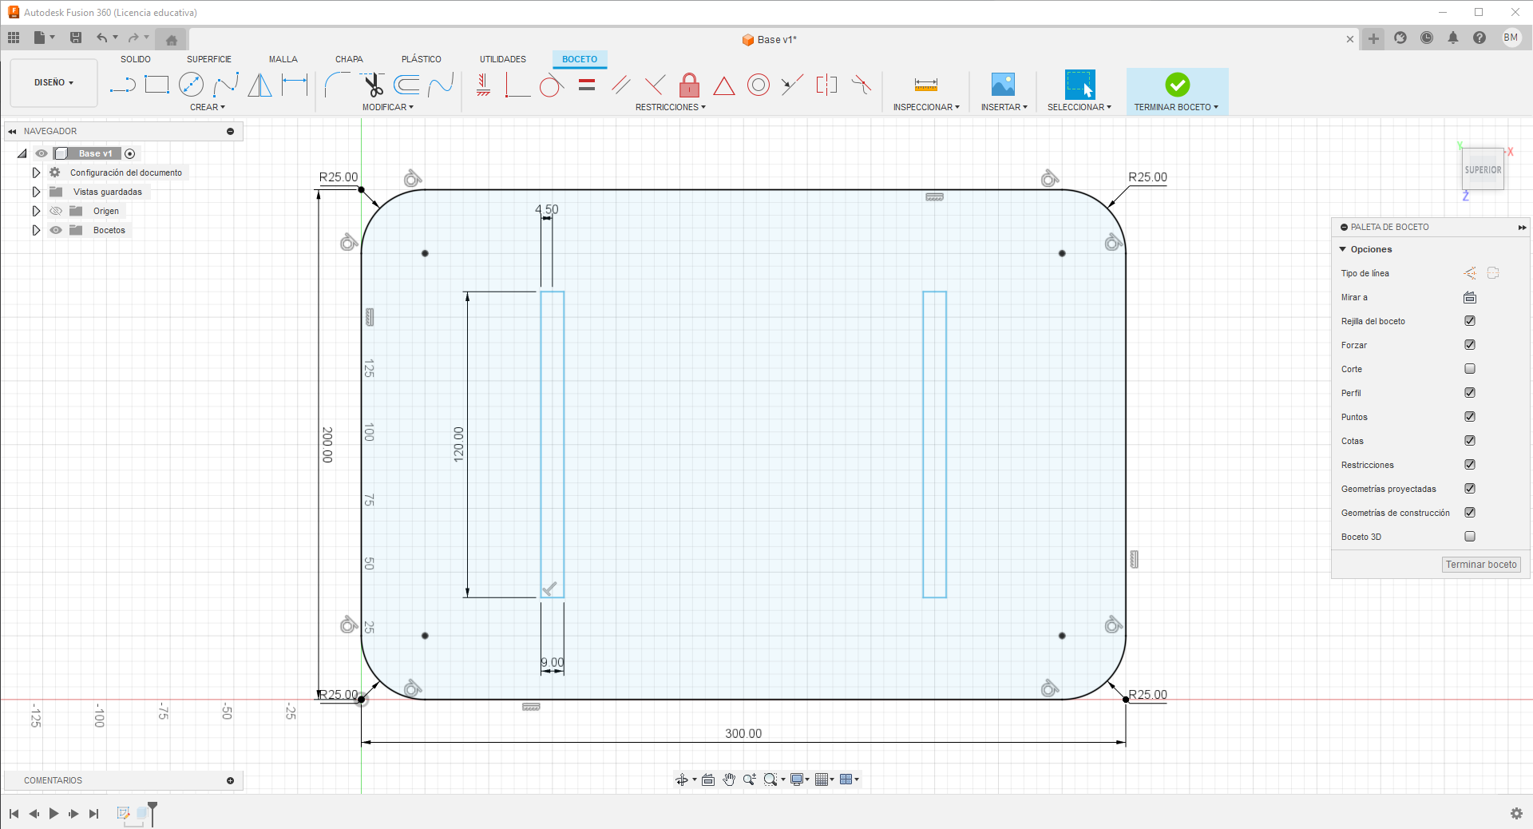This screenshot has height=829, width=1533.
Task: Apply the Concentric constraint
Action: [758, 85]
